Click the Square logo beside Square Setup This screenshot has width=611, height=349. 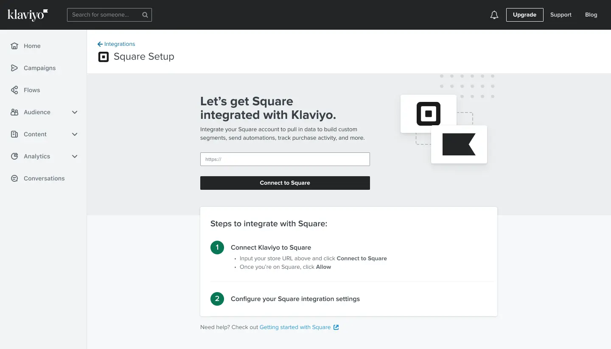[x=104, y=57]
